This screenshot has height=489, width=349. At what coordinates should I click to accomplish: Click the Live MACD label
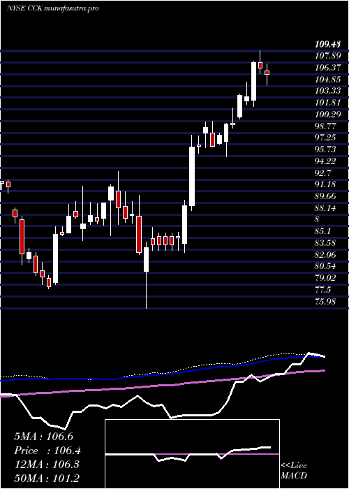click(x=294, y=471)
